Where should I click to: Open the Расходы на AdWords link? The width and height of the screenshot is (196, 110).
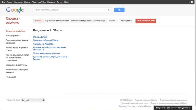click(x=43, y=44)
